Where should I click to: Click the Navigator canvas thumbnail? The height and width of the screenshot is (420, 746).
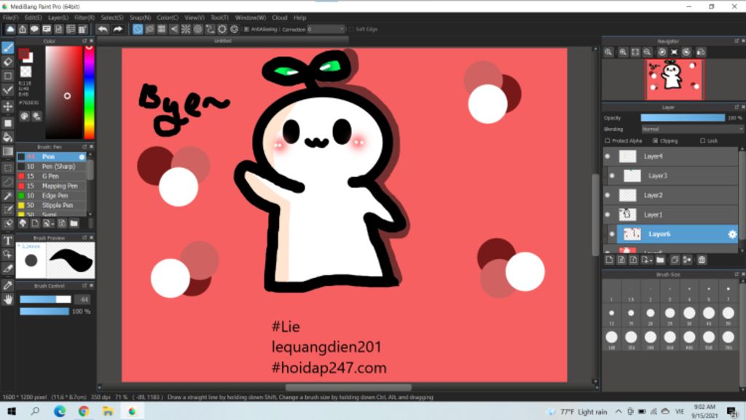point(674,80)
